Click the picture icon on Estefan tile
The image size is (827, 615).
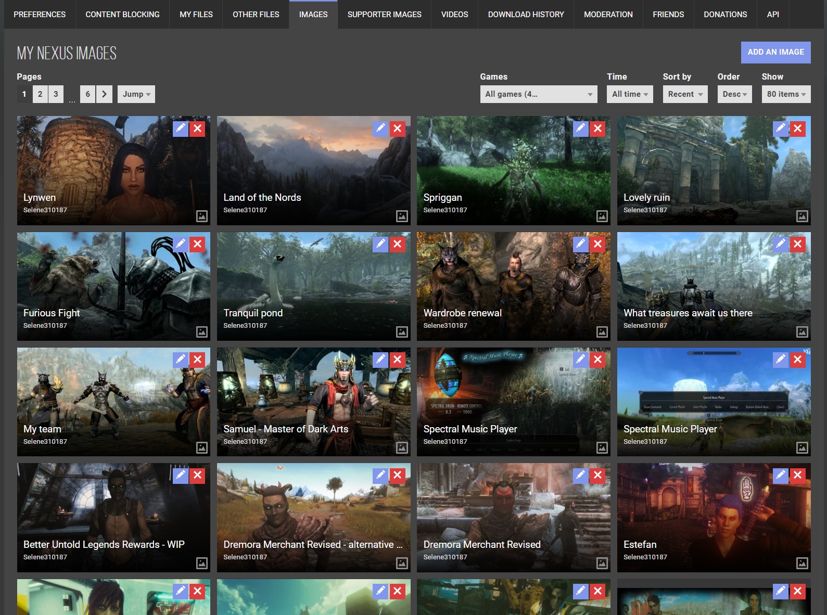pyautogui.click(x=802, y=563)
